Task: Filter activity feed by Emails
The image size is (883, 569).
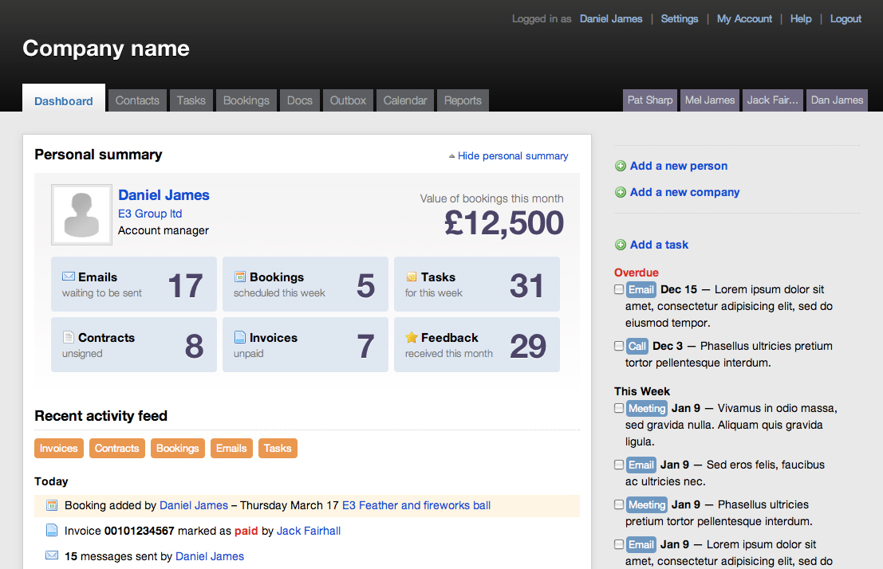Action: point(231,448)
